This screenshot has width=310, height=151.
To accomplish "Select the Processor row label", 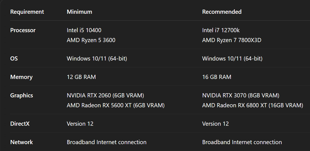I will pyautogui.click(x=23, y=30).
